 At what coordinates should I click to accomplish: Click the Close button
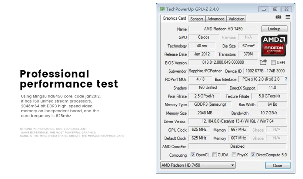[x=278, y=165]
